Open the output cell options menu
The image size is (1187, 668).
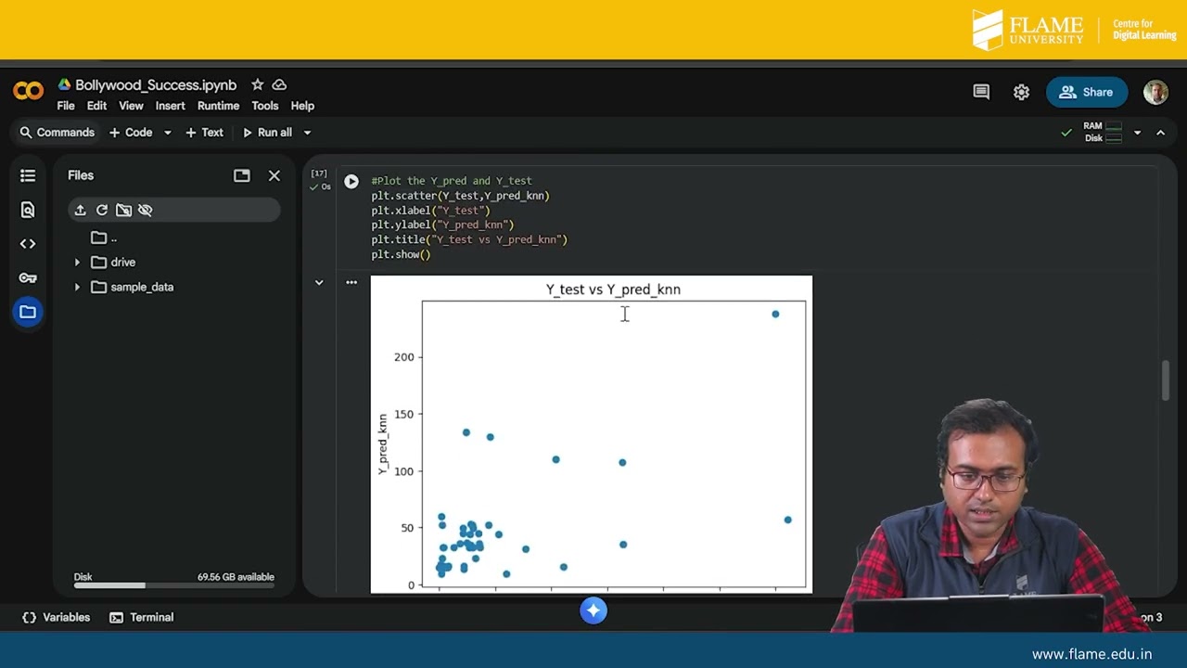point(351,282)
